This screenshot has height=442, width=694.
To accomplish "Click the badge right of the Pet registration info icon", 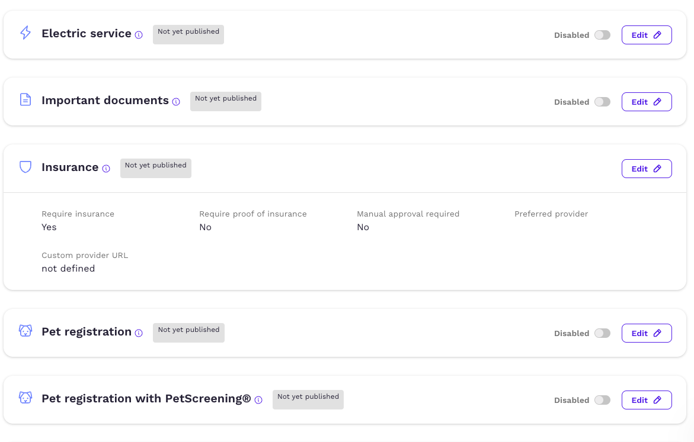I will 188,333.
